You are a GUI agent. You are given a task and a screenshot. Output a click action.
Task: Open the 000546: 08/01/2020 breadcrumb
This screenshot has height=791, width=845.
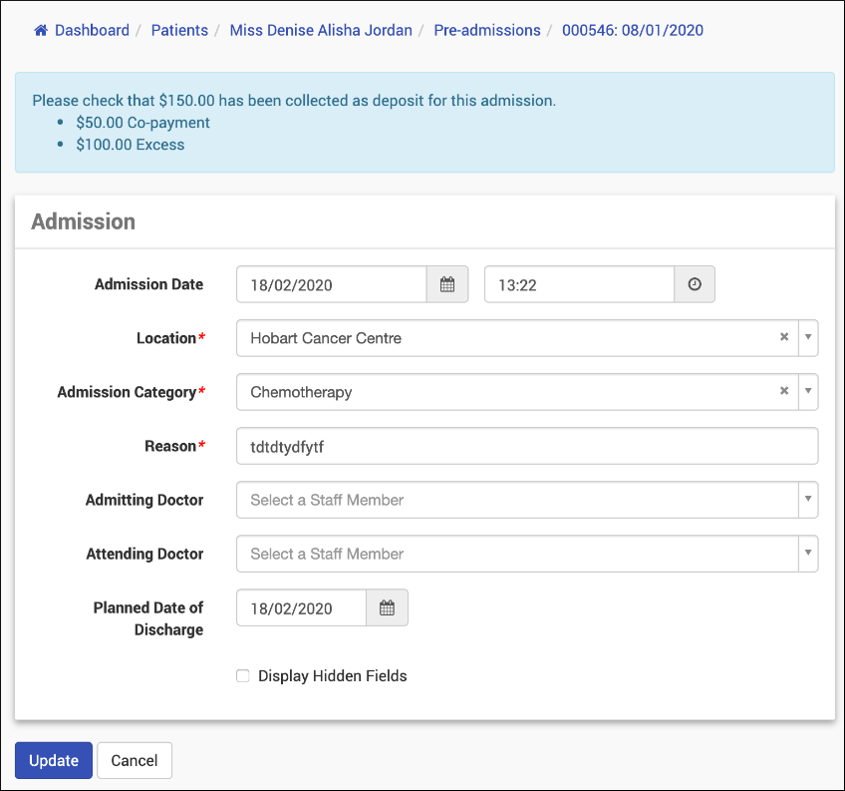tap(633, 30)
